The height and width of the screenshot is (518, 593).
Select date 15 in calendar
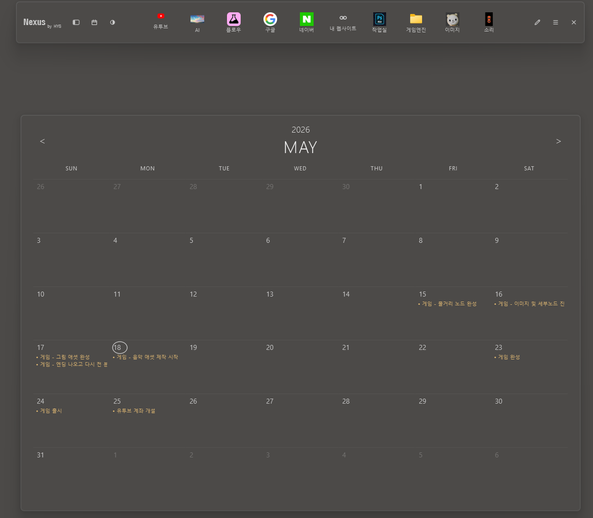pos(423,294)
